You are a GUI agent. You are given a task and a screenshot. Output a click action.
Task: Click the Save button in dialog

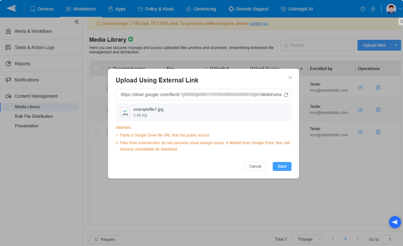pyautogui.click(x=282, y=166)
